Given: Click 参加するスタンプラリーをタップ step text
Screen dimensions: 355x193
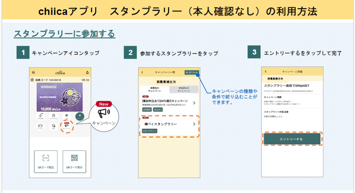Looking at the screenshot, I should (179, 53).
